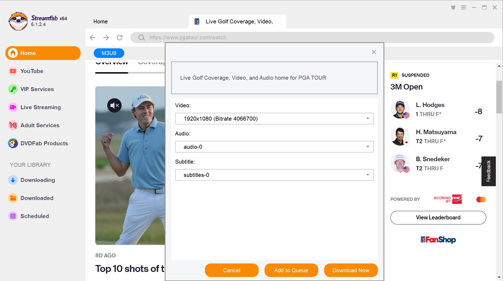Click the scrollbar up arrow

(x=499, y=66)
